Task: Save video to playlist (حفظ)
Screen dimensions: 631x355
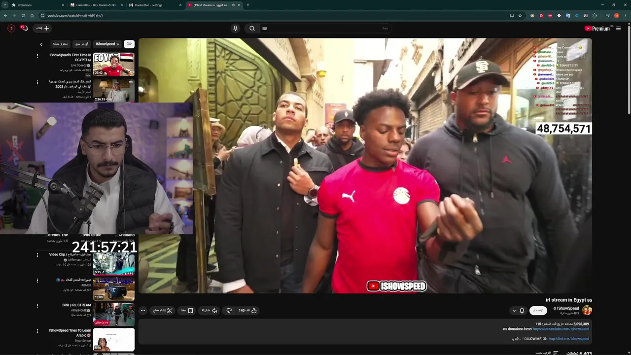Action: coord(187,311)
